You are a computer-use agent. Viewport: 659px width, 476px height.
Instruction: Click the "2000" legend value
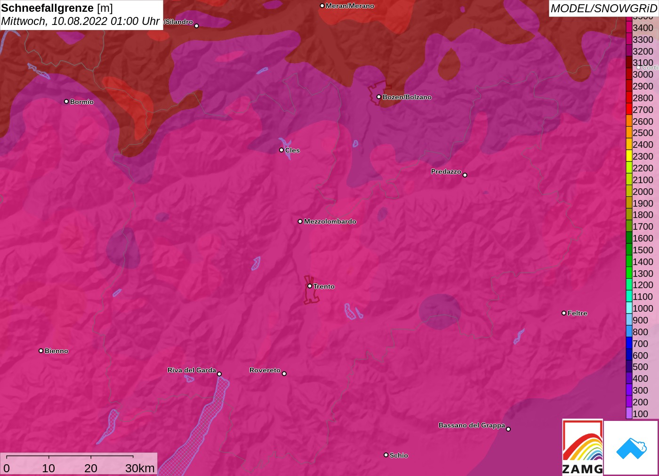tap(643, 192)
